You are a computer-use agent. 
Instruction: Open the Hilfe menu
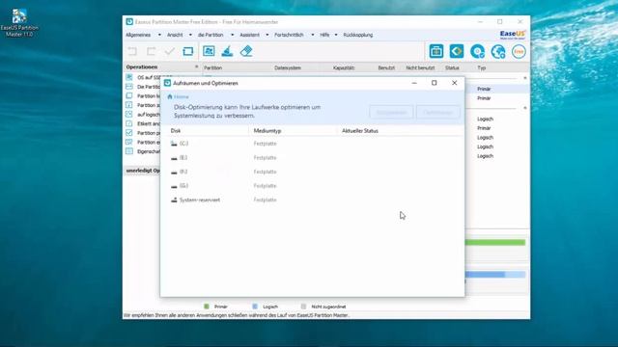point(324,35)
